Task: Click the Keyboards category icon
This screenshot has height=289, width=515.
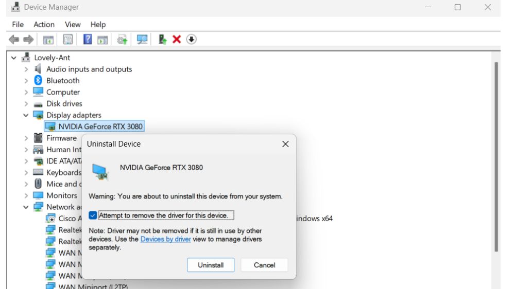Action: click(x=38, y=172)
